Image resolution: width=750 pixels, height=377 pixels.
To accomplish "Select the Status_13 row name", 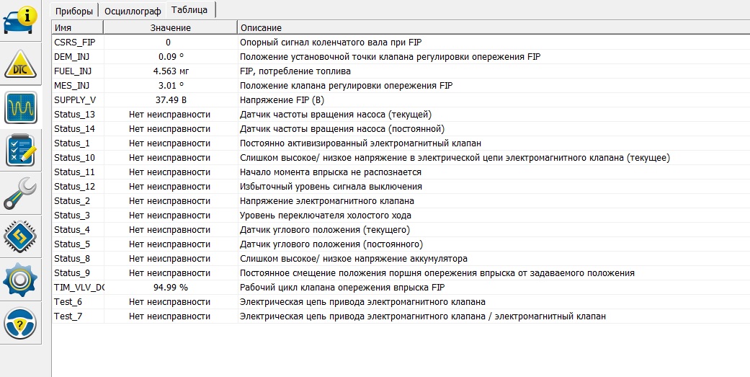I will [x=74, y=115].
